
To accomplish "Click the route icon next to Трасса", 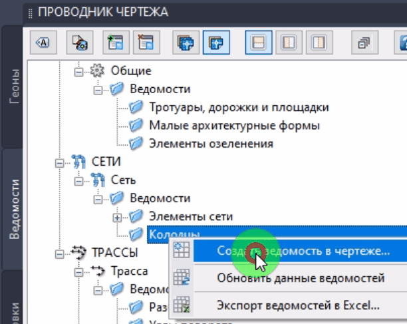I will point(98,271).
